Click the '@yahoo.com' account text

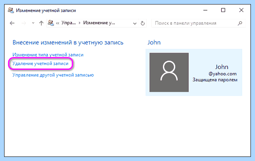pyautogui.click(x=223, y=74)
